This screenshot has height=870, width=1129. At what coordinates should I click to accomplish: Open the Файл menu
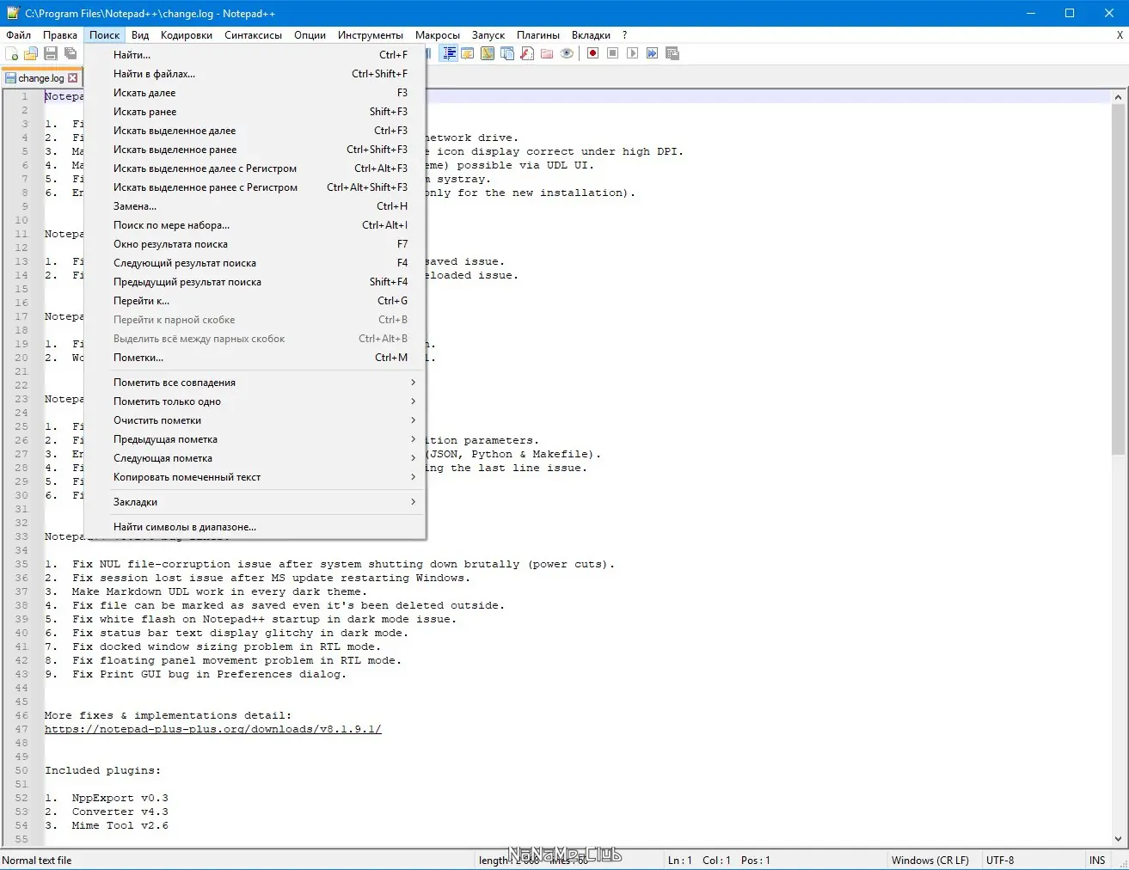(x=18, y=35)
